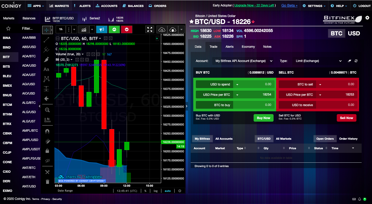
Task: Click the refresh icon beside order type
Action: tap(356, 61)
